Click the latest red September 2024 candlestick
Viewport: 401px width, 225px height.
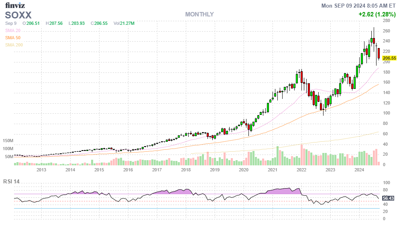(379, 53)
